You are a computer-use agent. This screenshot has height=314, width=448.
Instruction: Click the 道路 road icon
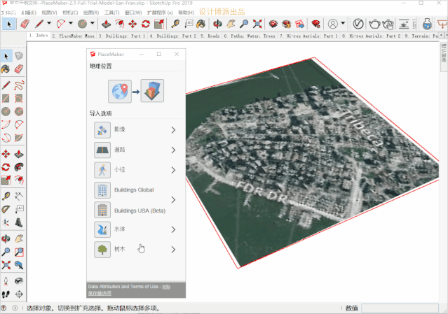102,150
